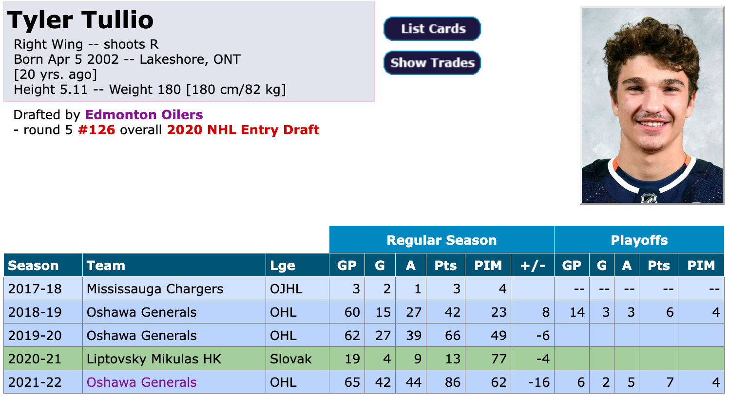Open the 2020 NHL Entry Draft link
The width and height of the screenshot is (729, 396).
pos(243,130)
